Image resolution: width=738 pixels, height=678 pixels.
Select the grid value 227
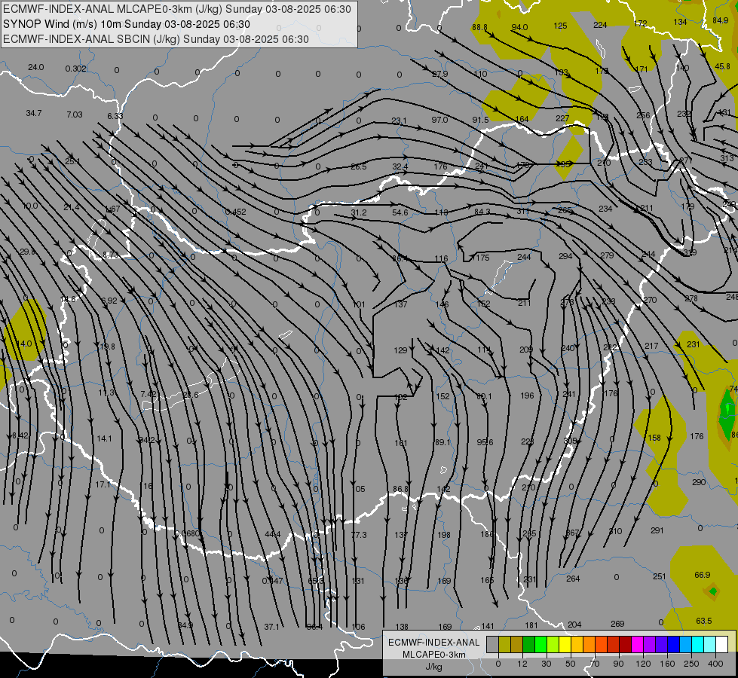pyautogui.click(x=562, y=118)
